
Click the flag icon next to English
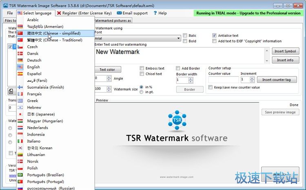click(20, 67)
